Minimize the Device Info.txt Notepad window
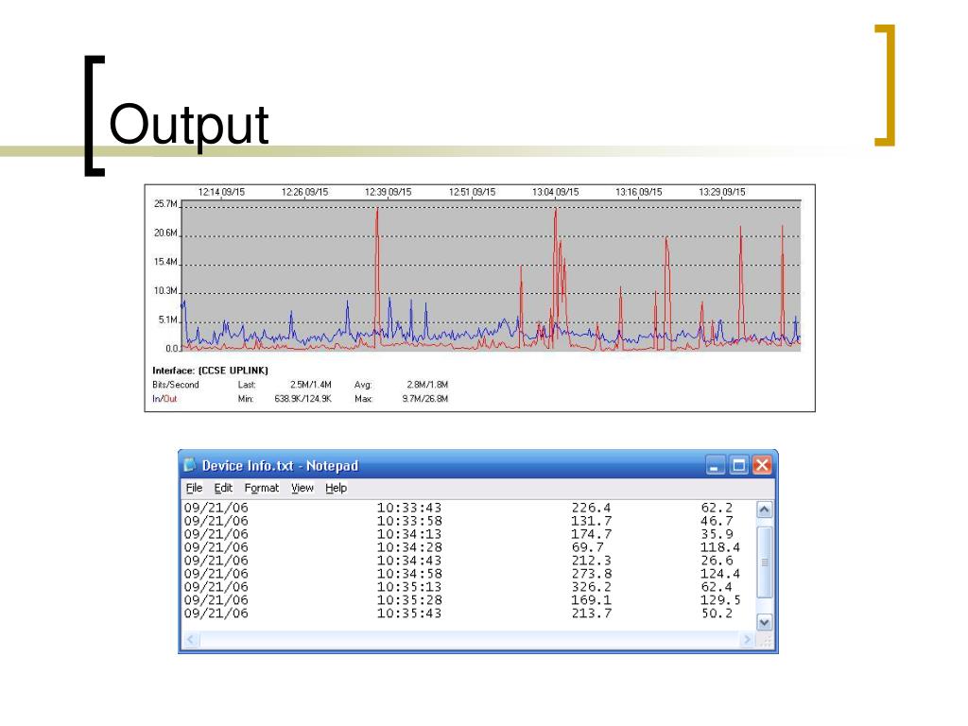This screenshot has height=726, width=968. (x=715, y=465)
